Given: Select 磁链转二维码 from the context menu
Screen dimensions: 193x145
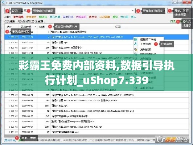Looking at the screenshot, I should point(148,40).
